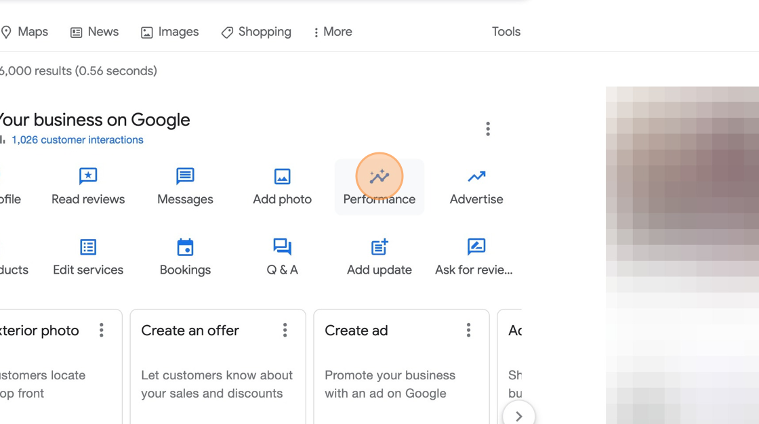Open the Q & A speech bubbles icon
The image size is (759, 424).
[282, 247]
